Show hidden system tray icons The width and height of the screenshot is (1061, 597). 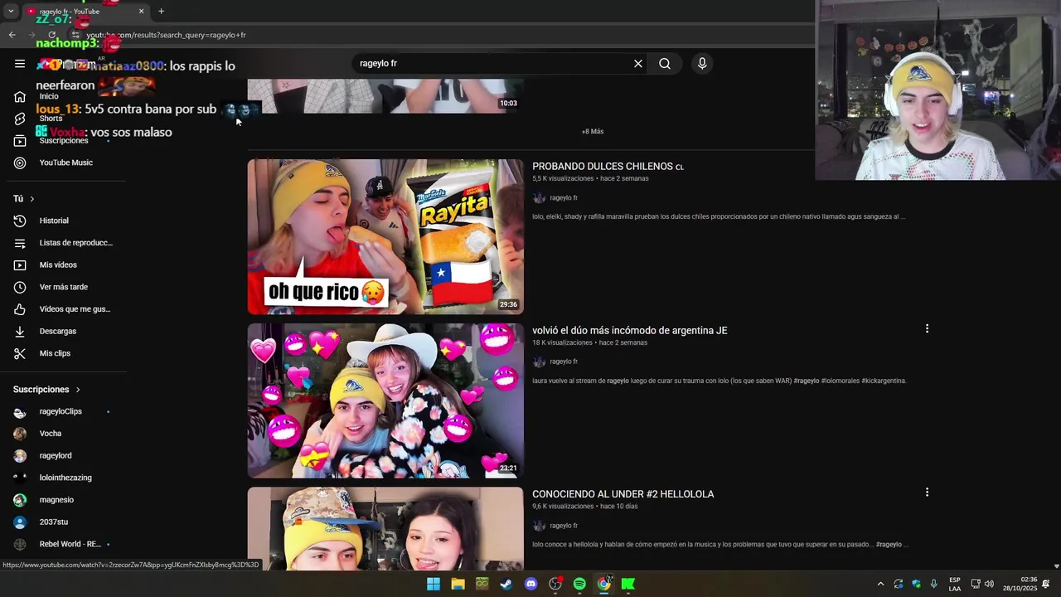coord(880,584)
